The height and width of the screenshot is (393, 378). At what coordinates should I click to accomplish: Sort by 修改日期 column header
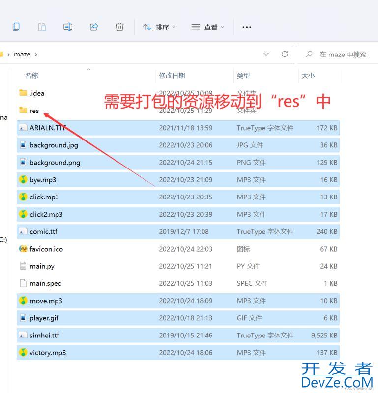[x=172, y=76]
